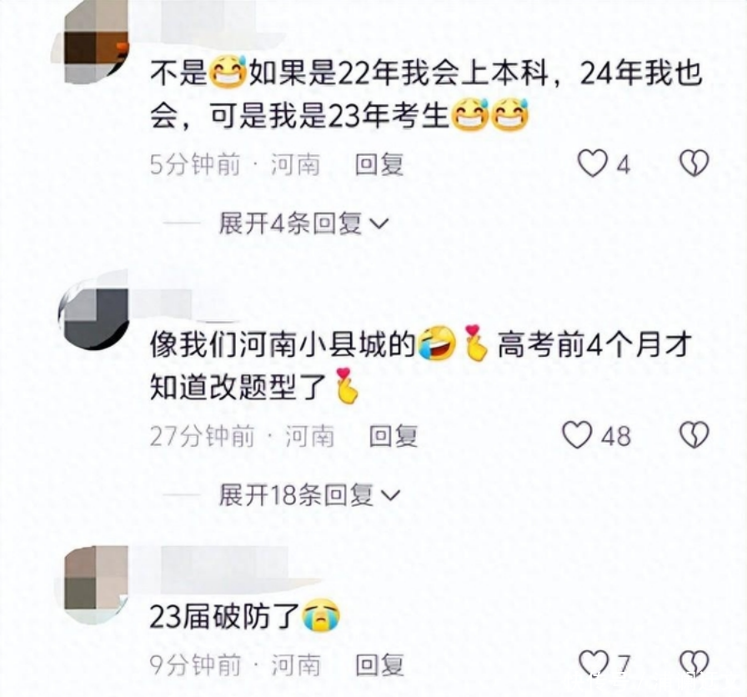The height and width of the screenshot is (697, 747).
Task: Select the 高考前4个月 comment text
Action: [x=420, y=367]
